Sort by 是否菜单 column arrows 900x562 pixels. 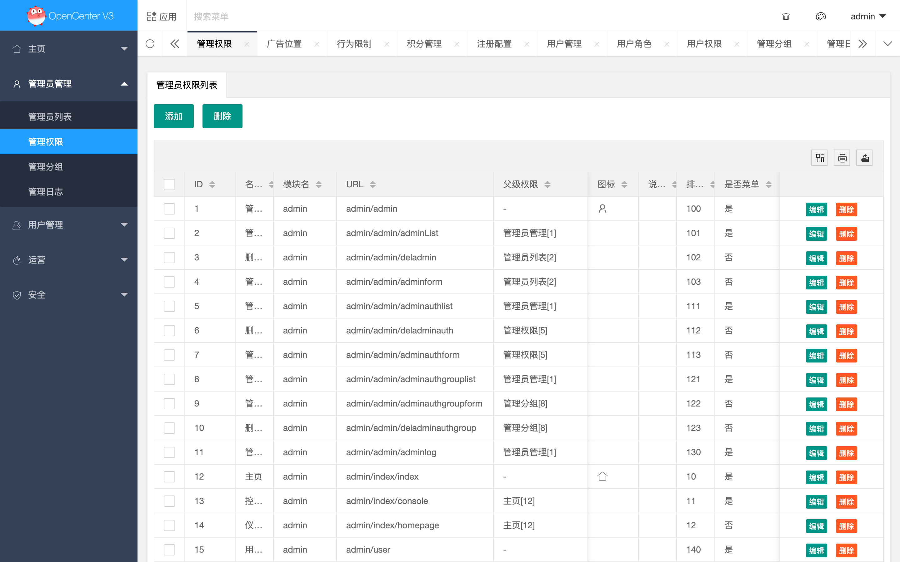point(769,184)
